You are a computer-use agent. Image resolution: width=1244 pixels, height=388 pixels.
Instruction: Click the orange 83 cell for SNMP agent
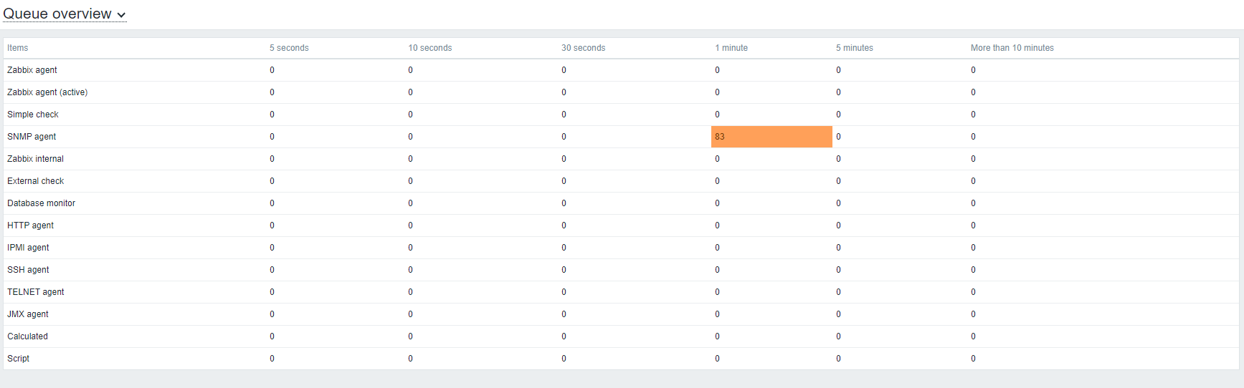[771, 137]
